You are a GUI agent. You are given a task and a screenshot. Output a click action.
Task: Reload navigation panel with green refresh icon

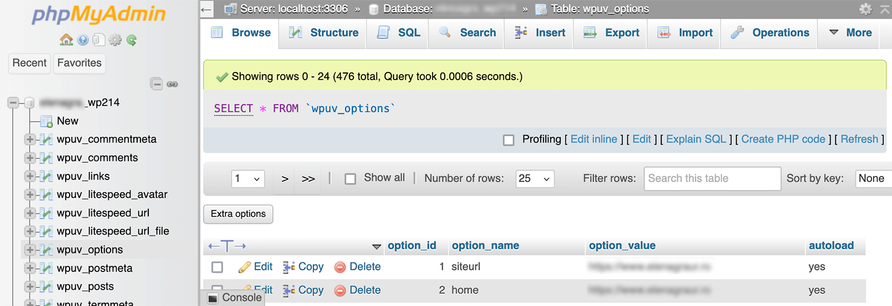pyautogui.click(x=132, y=40)
